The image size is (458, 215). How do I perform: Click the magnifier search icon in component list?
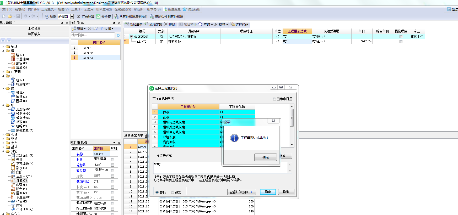[x=118, y=35]
